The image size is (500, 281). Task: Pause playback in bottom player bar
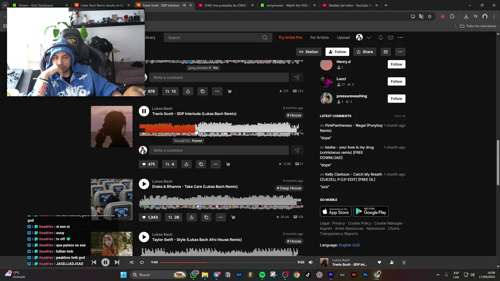pyautogui.click(x=105, y=262)
